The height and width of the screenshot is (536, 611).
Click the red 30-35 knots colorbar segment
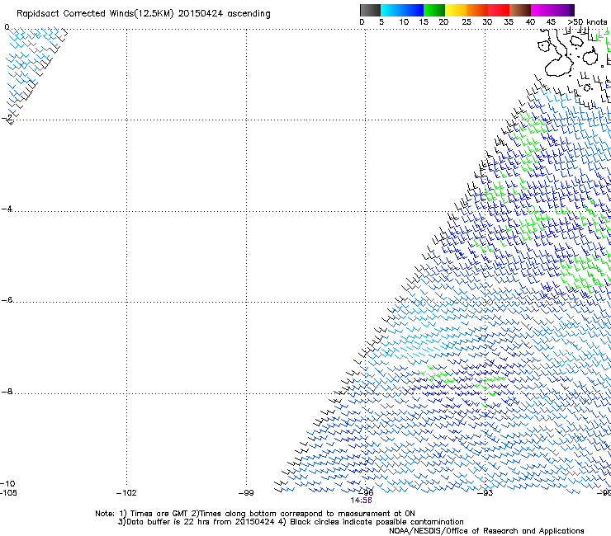(499, 10)
